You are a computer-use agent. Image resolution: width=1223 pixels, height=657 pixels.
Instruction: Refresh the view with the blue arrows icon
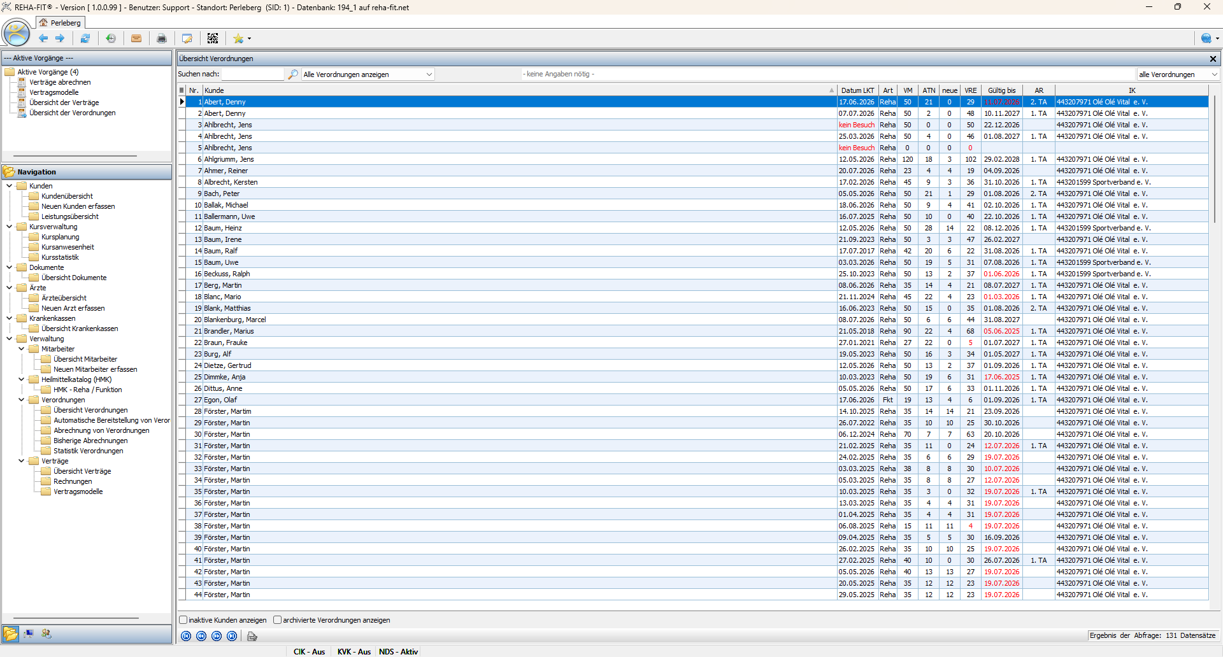[x=85, y=38]
